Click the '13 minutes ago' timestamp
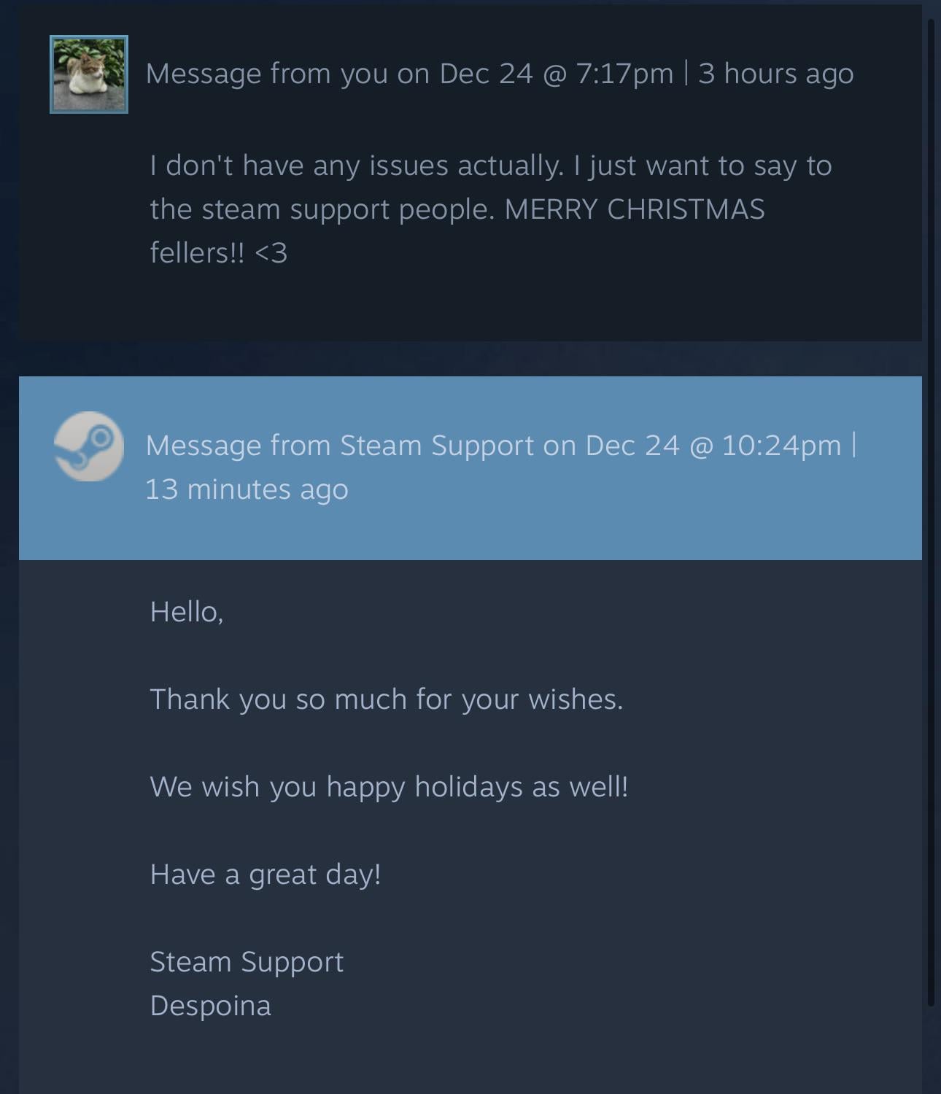The height and width of the screenshot is (1094, 941). (247, 489)
